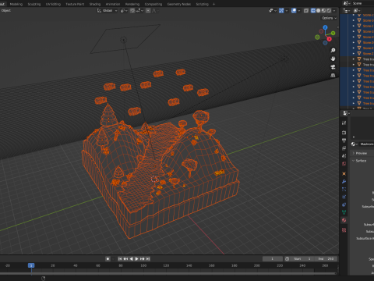Toggle the camera view icon

(333, 67)
